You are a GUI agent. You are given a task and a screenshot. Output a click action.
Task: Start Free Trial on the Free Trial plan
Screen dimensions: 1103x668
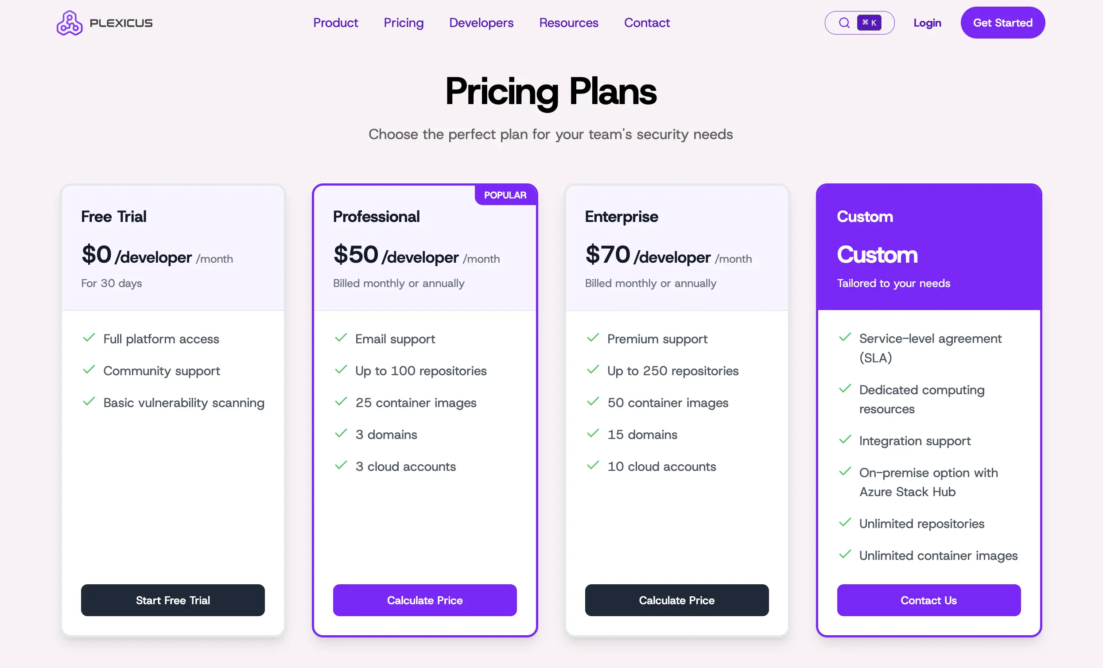click(173, 600)
